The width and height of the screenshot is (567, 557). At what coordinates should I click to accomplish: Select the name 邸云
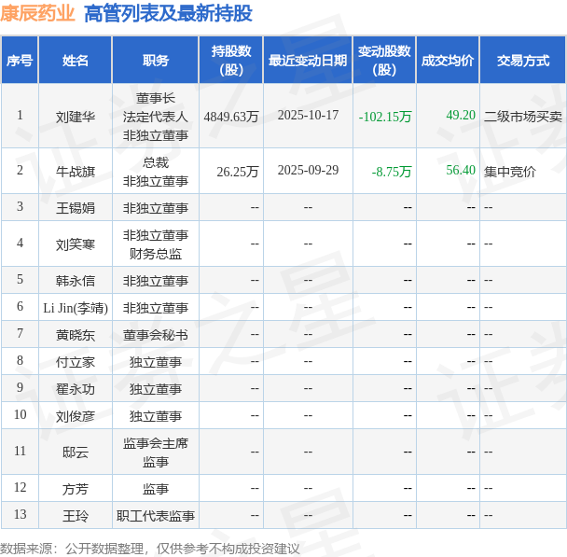click(76, 453)
